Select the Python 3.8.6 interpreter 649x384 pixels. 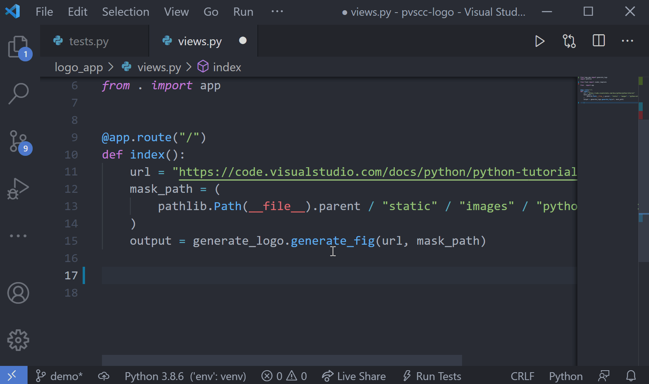[x=185, y=375]
